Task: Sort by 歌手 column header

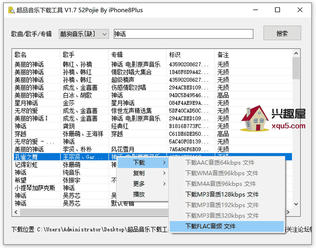Action: point(84,54)
